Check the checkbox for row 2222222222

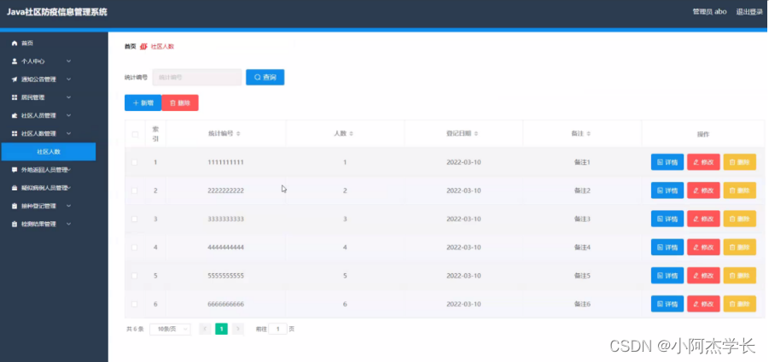(135, 190)
